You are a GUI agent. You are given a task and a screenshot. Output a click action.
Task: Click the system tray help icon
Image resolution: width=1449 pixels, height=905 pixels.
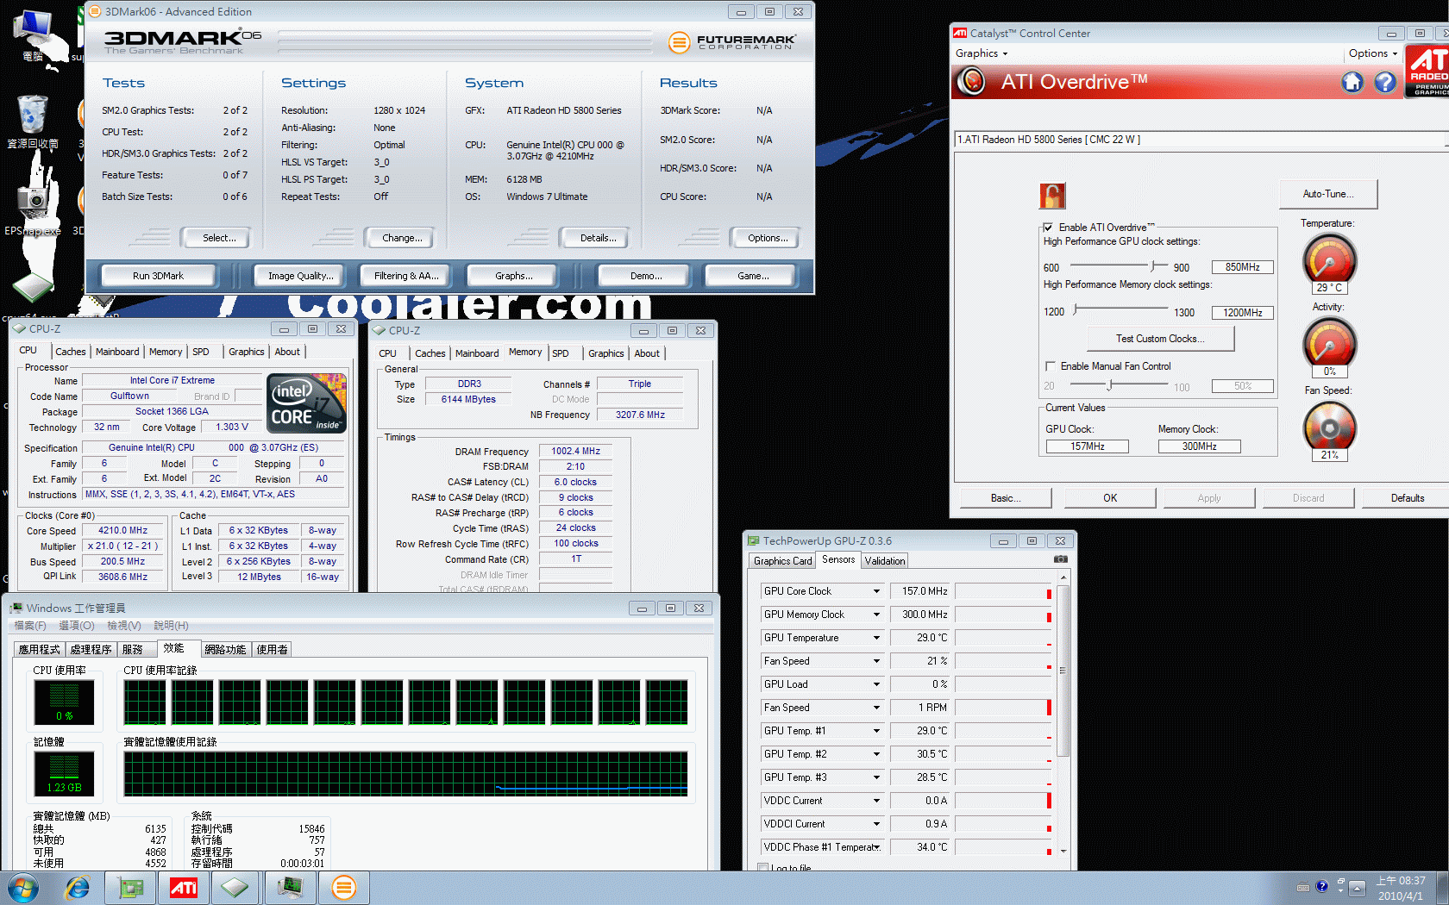(1321, 886)
